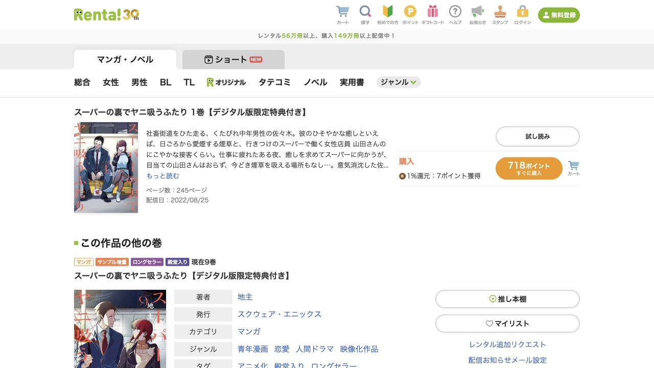Select ノベル in category menu

[316, 82]
